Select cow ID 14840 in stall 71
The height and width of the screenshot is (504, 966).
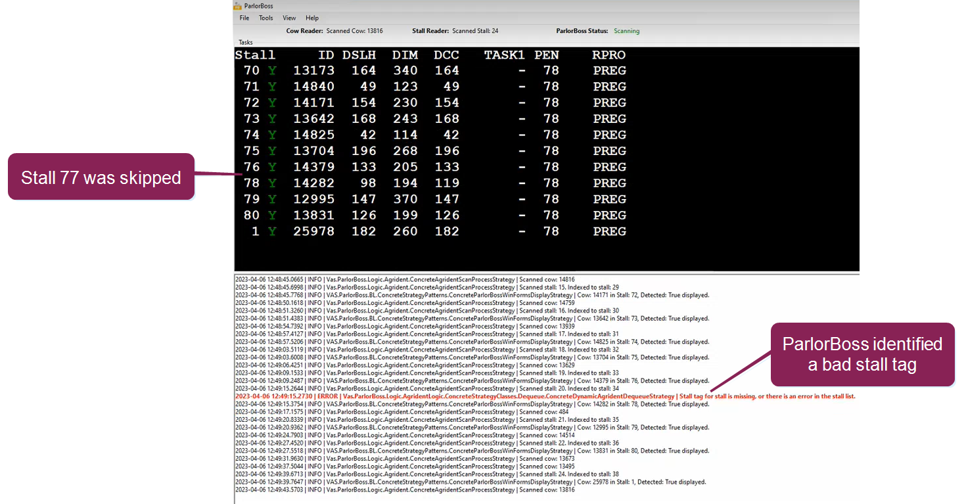313,87
